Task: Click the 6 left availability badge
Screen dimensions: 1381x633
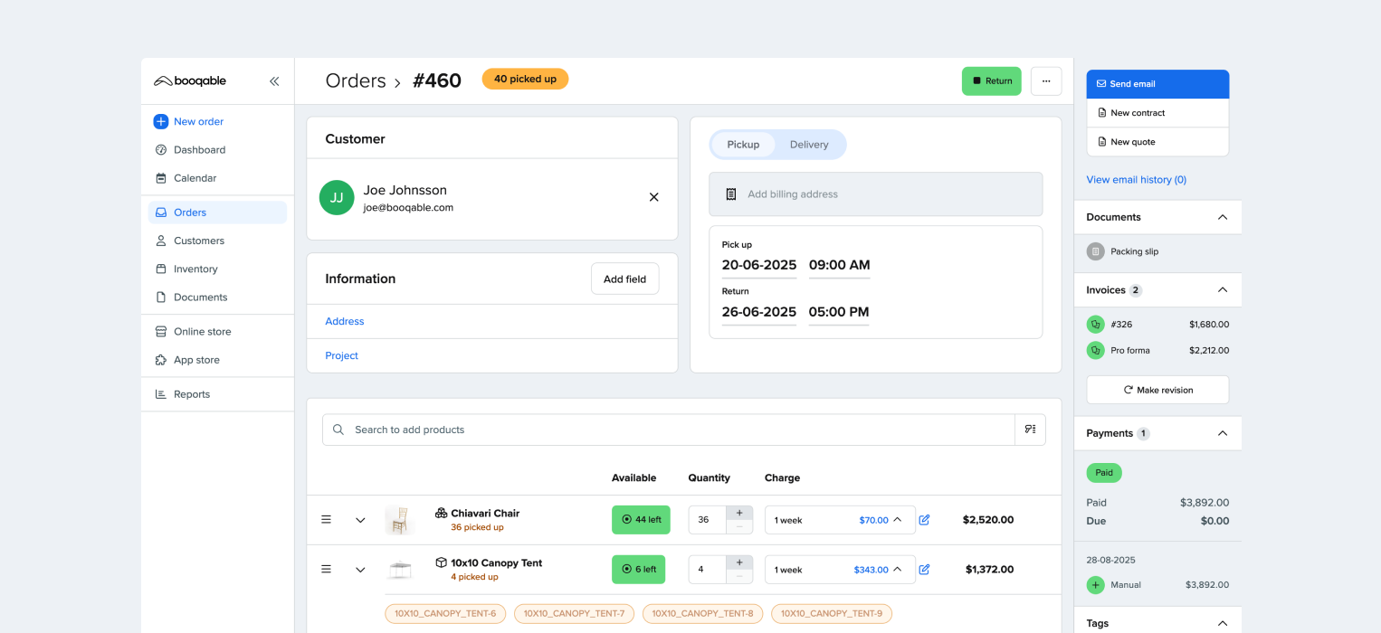Action: (x=638, y=570)
